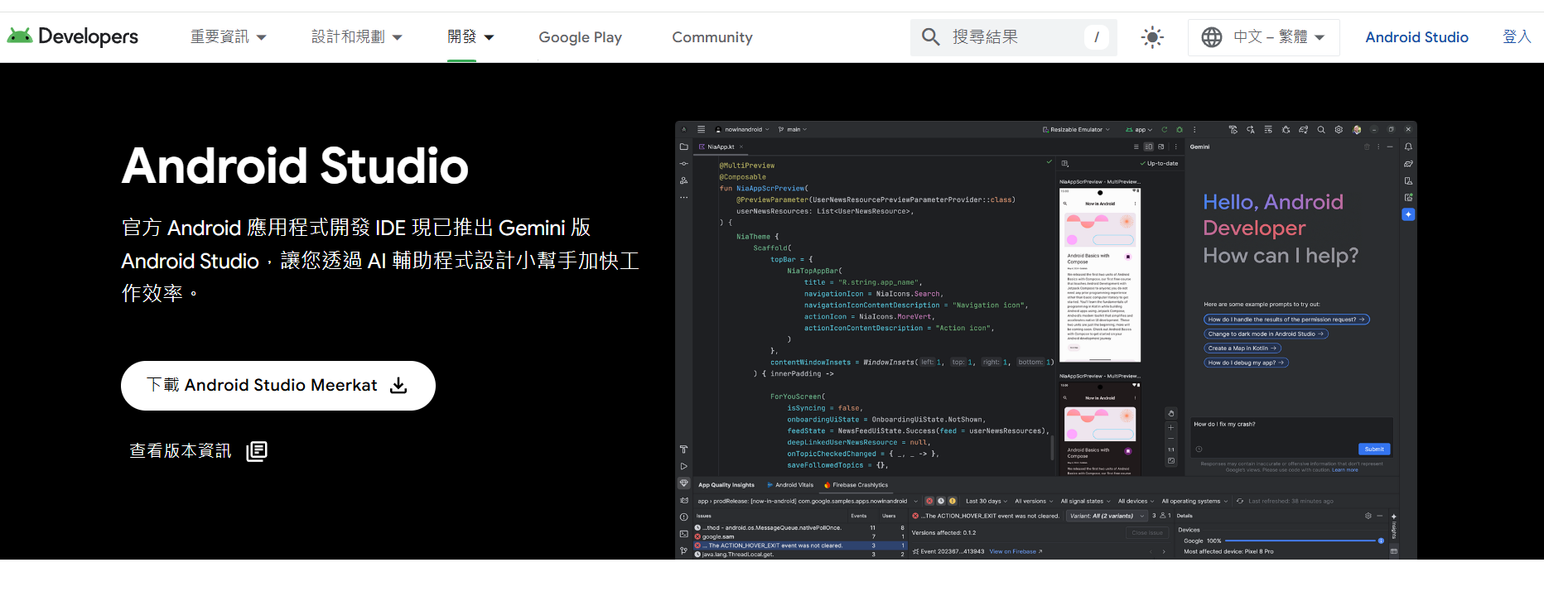
Task: Open the app run configuration dropdown
Action: (1139, 129)
